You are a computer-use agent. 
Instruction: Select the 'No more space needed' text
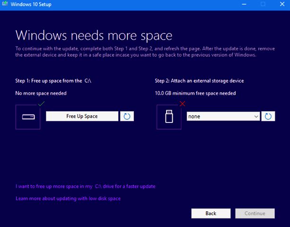(x=41, y=93)
